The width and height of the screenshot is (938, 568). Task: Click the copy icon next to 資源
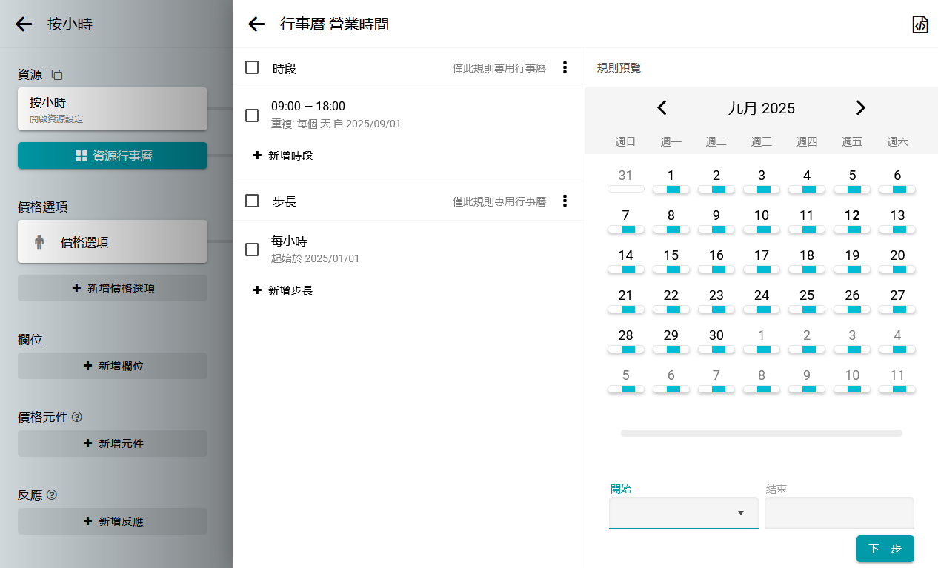click(x=57, y=75)
